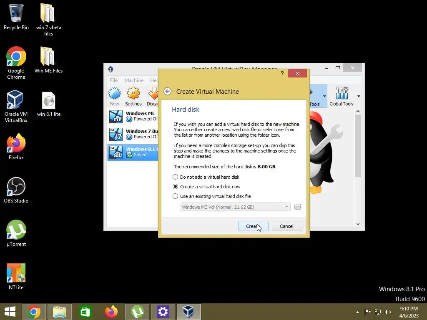Launch Google Chrome desktop shortcut
Screen dimensions: 427x320
pyautogui.click(x=16, y=63)
